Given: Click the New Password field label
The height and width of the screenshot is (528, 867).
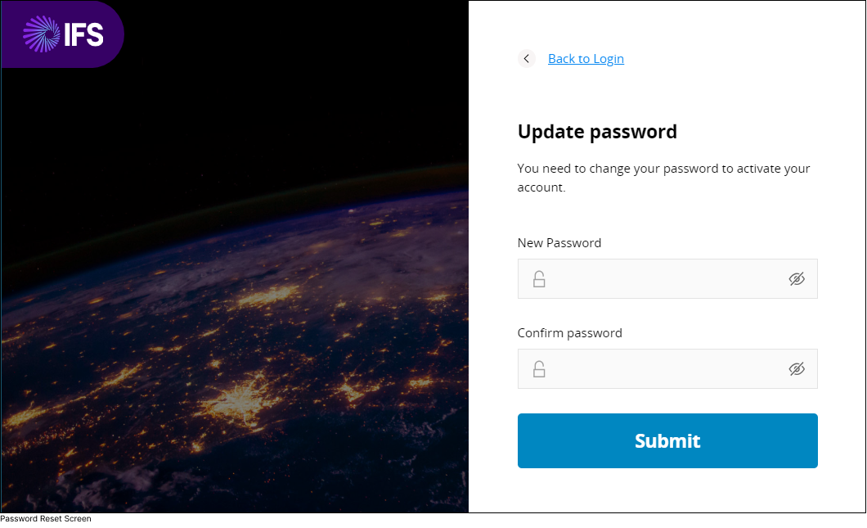Looking at the screenshot, I should [x=559, y=243].
